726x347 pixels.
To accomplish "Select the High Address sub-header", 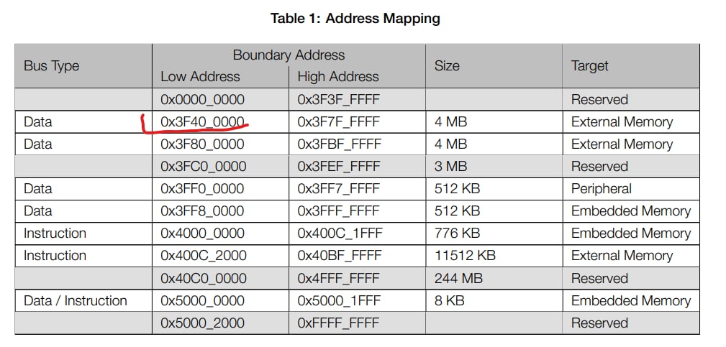I will 337,77.
